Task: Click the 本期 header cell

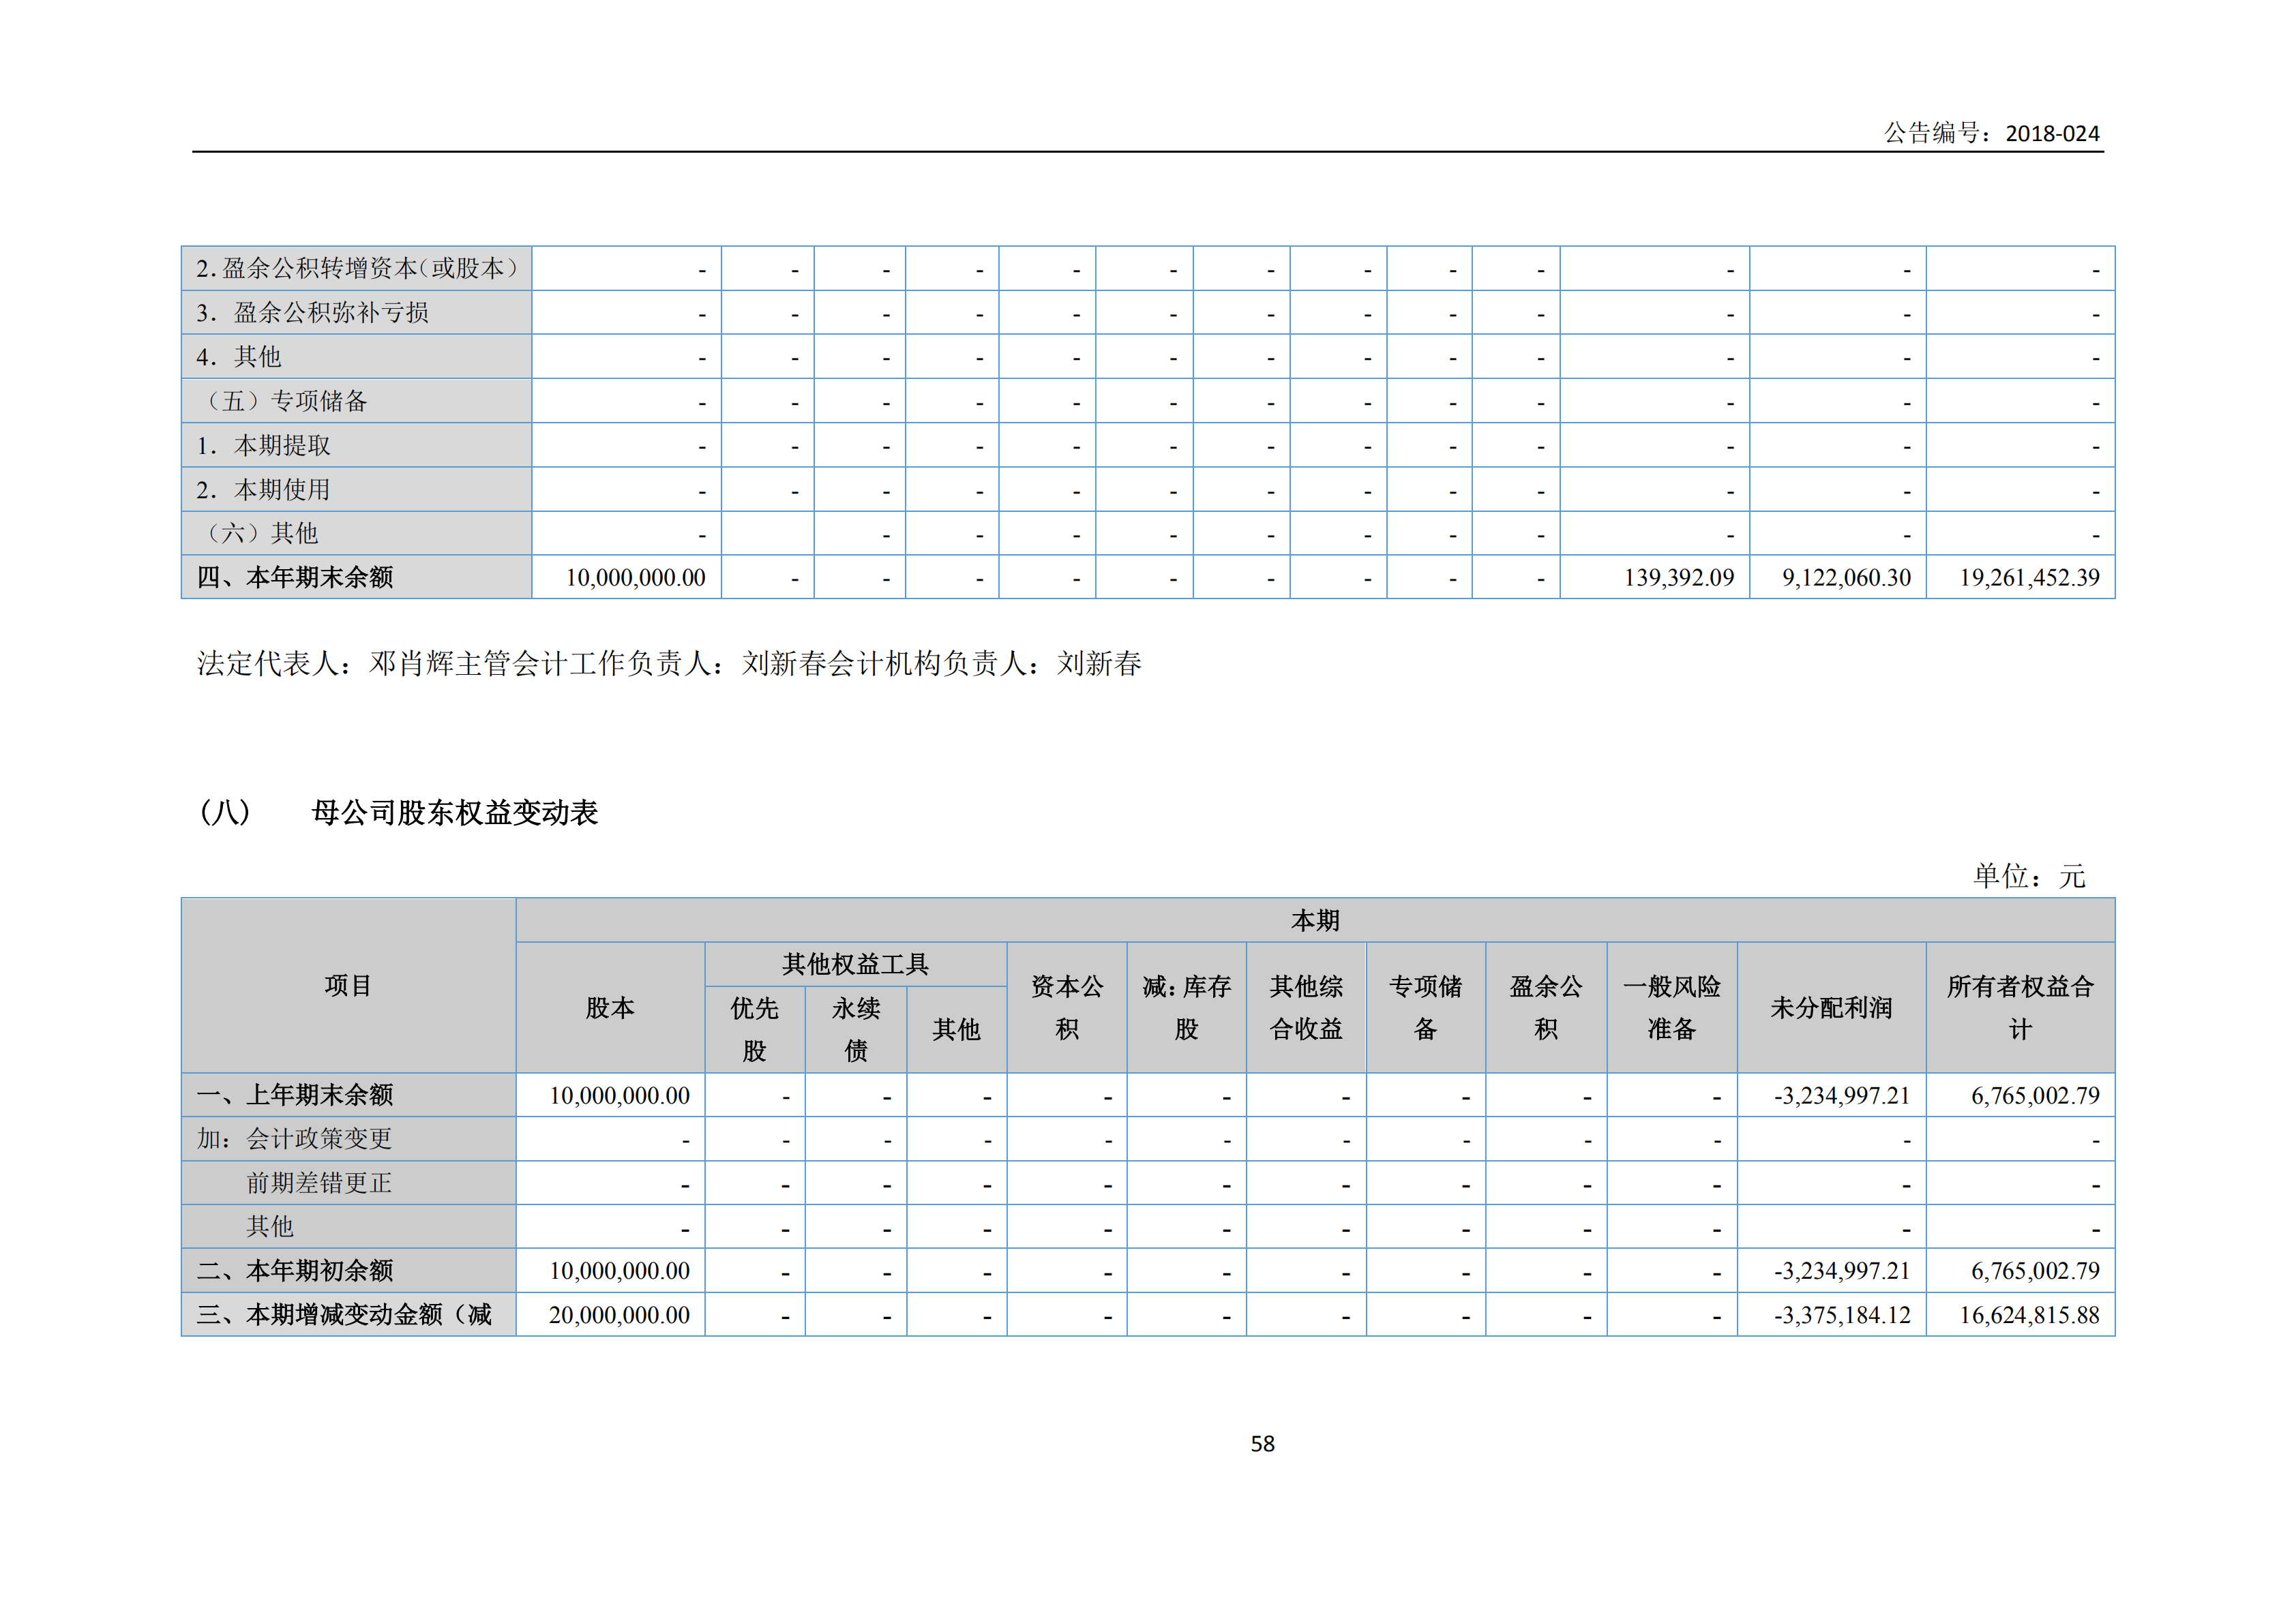Action: point(1315,920)
